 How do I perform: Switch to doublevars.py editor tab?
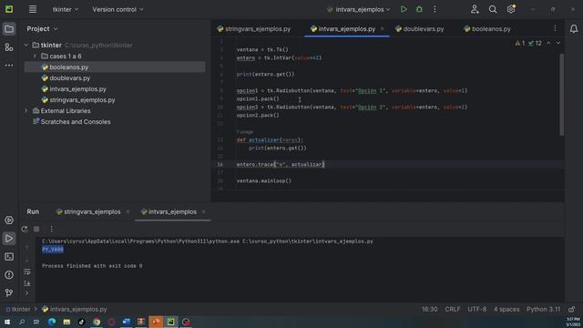(420, 28)
